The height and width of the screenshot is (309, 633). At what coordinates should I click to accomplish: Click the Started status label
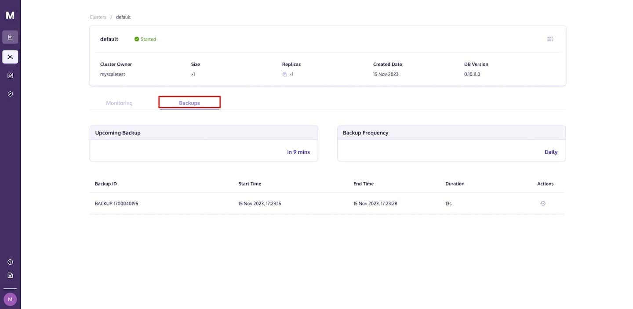[x=148, y=39]
